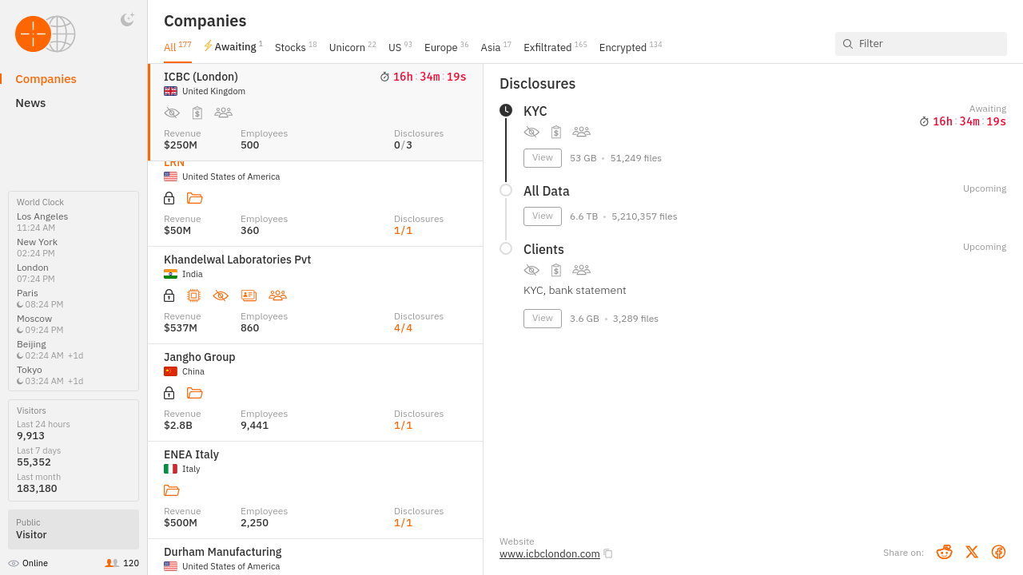Click the KYC timeline clock marker
Viewport: 1023px width, 575px height.
506,110
